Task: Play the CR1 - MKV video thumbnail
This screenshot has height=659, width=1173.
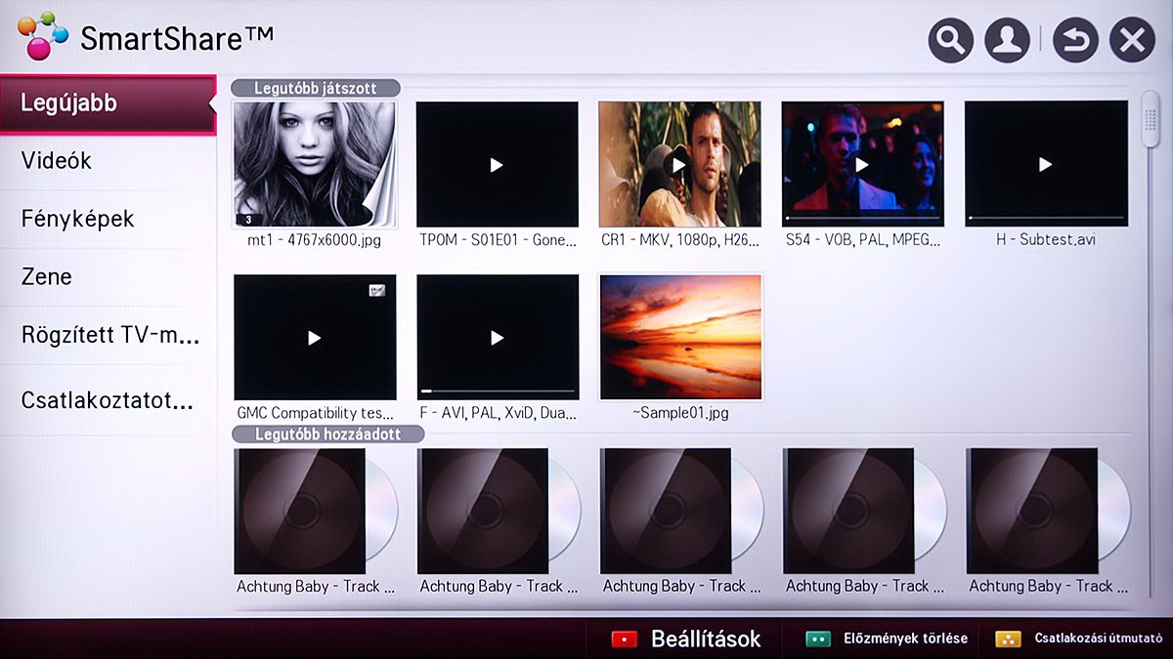Action: (679, 164)
